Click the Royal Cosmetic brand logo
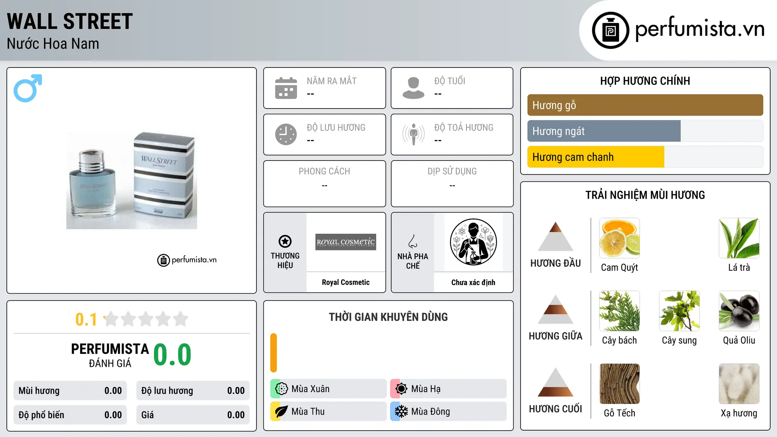 pos(346,242)
